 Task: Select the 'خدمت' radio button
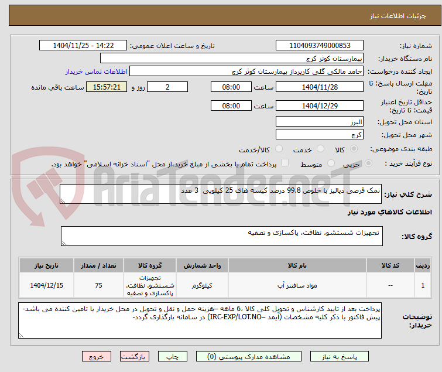(320, 149)
